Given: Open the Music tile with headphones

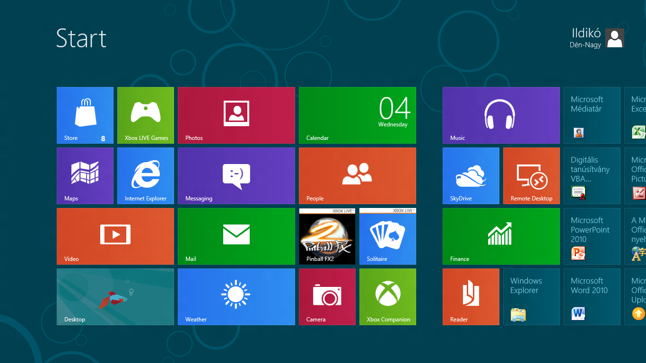Looking at the screenshot, I should pyautogui.click(x=501, y=115).
